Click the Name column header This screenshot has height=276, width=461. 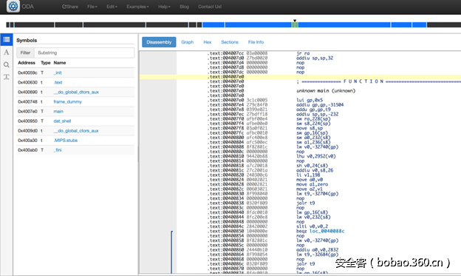coord(60,63)
